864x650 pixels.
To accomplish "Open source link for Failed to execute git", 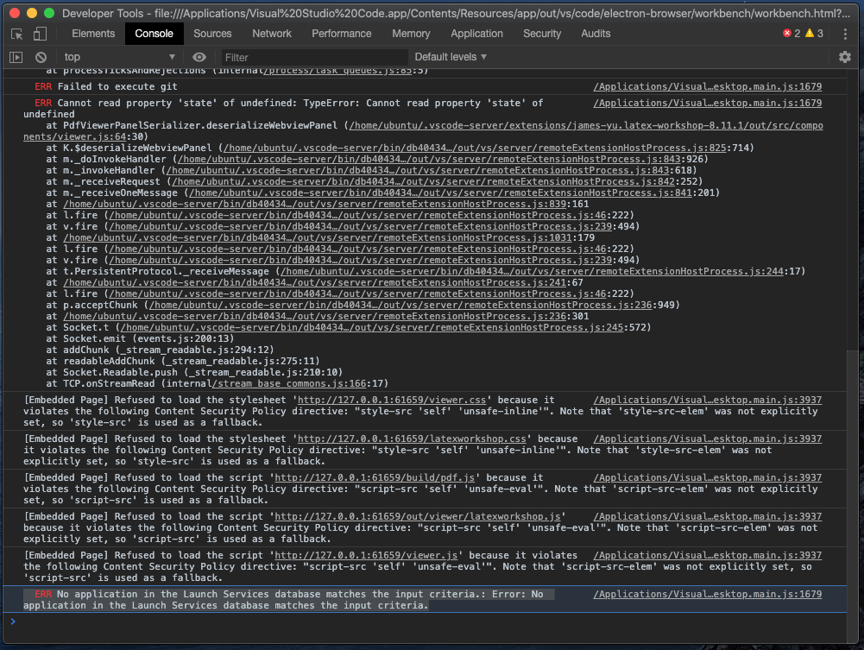I will pos(708,86).
